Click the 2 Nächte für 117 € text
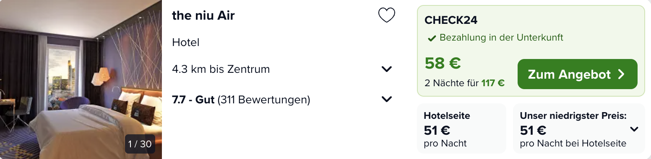This screenshot has height=159, width=651. pos(464,83)
